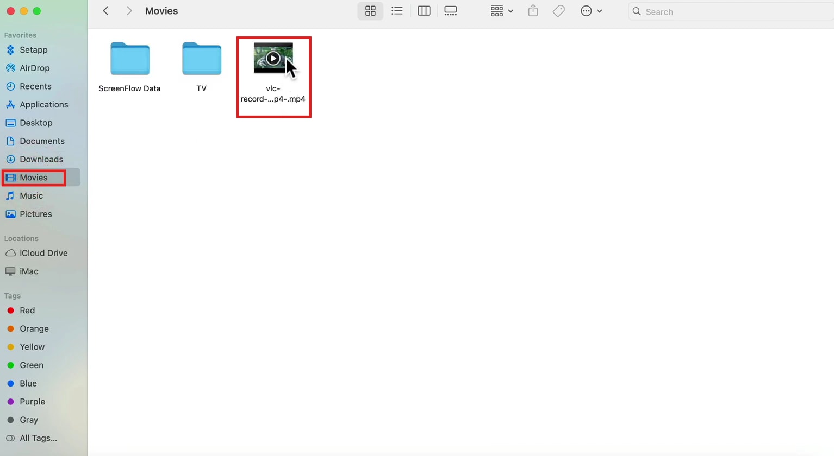Open Downloads in the sidebar
This screenshot has height=456, width=834.
click(x=41, y=159)
